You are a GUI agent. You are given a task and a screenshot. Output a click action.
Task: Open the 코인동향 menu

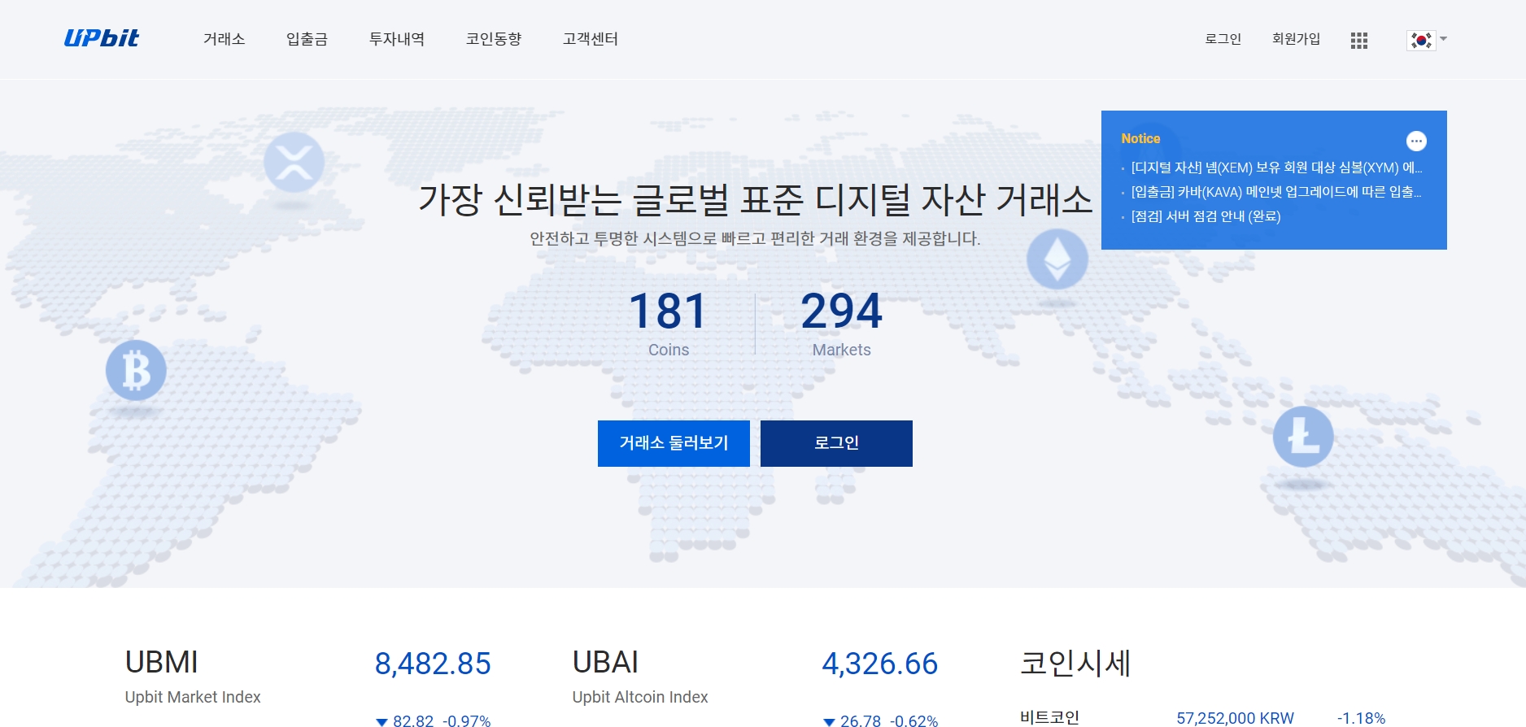[494, 39]
